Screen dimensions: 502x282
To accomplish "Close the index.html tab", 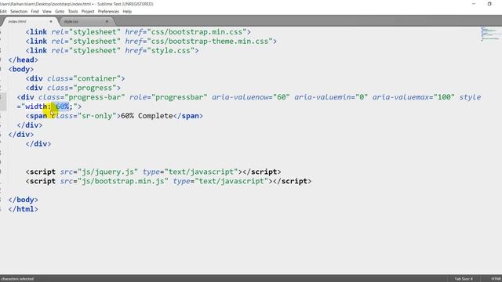I will click(x=51, y=21).
